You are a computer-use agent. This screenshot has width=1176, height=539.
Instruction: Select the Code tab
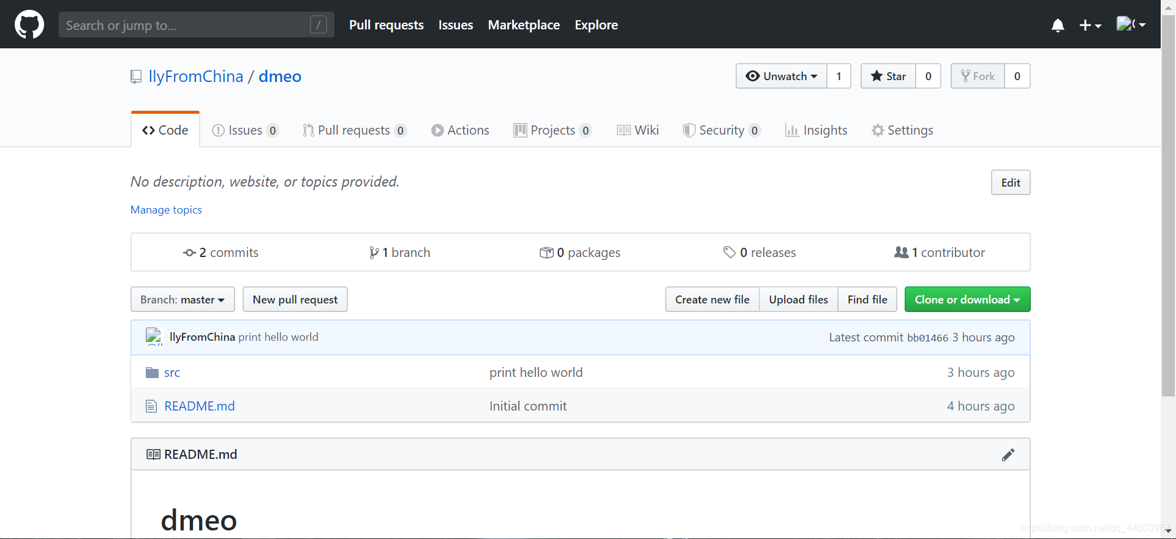(165, 130)
